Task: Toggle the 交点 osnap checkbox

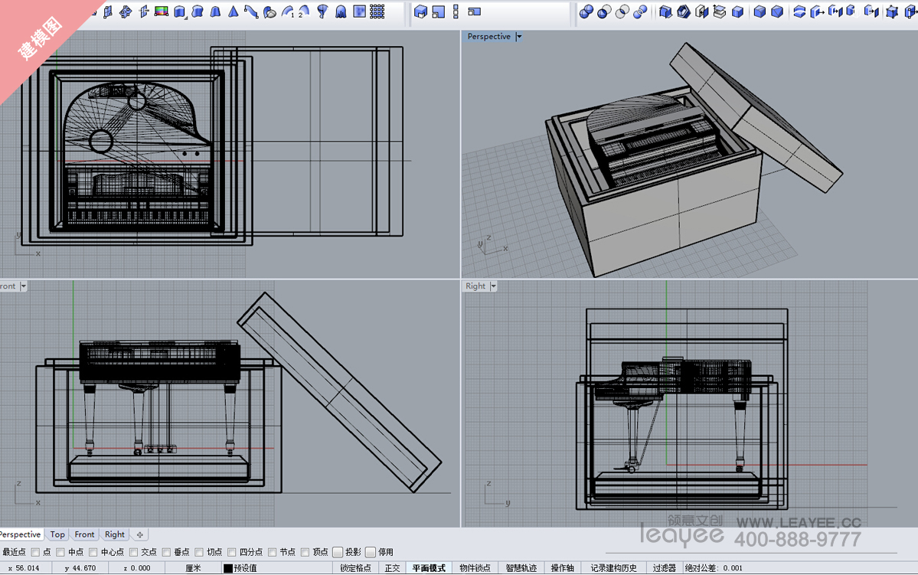Action: pyautogui.click(x=134, y=552)
